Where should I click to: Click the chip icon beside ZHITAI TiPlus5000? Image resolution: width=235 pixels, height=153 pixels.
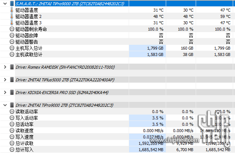point(12,79)
